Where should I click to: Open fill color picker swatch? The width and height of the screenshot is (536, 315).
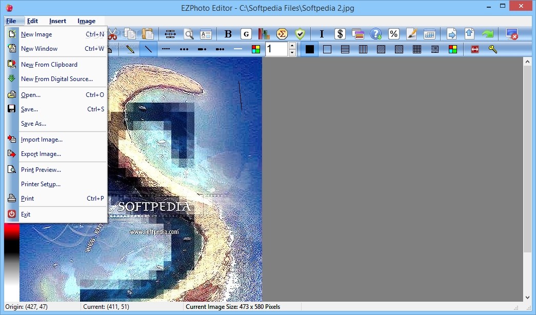[x=452, y=49]
